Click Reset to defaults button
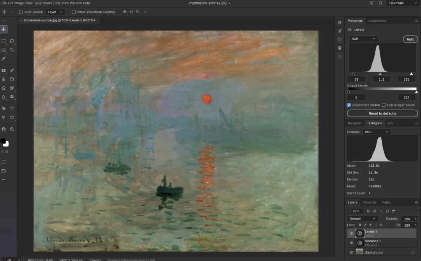The width and height of the screenshot is (421, 261). [382, 113]
